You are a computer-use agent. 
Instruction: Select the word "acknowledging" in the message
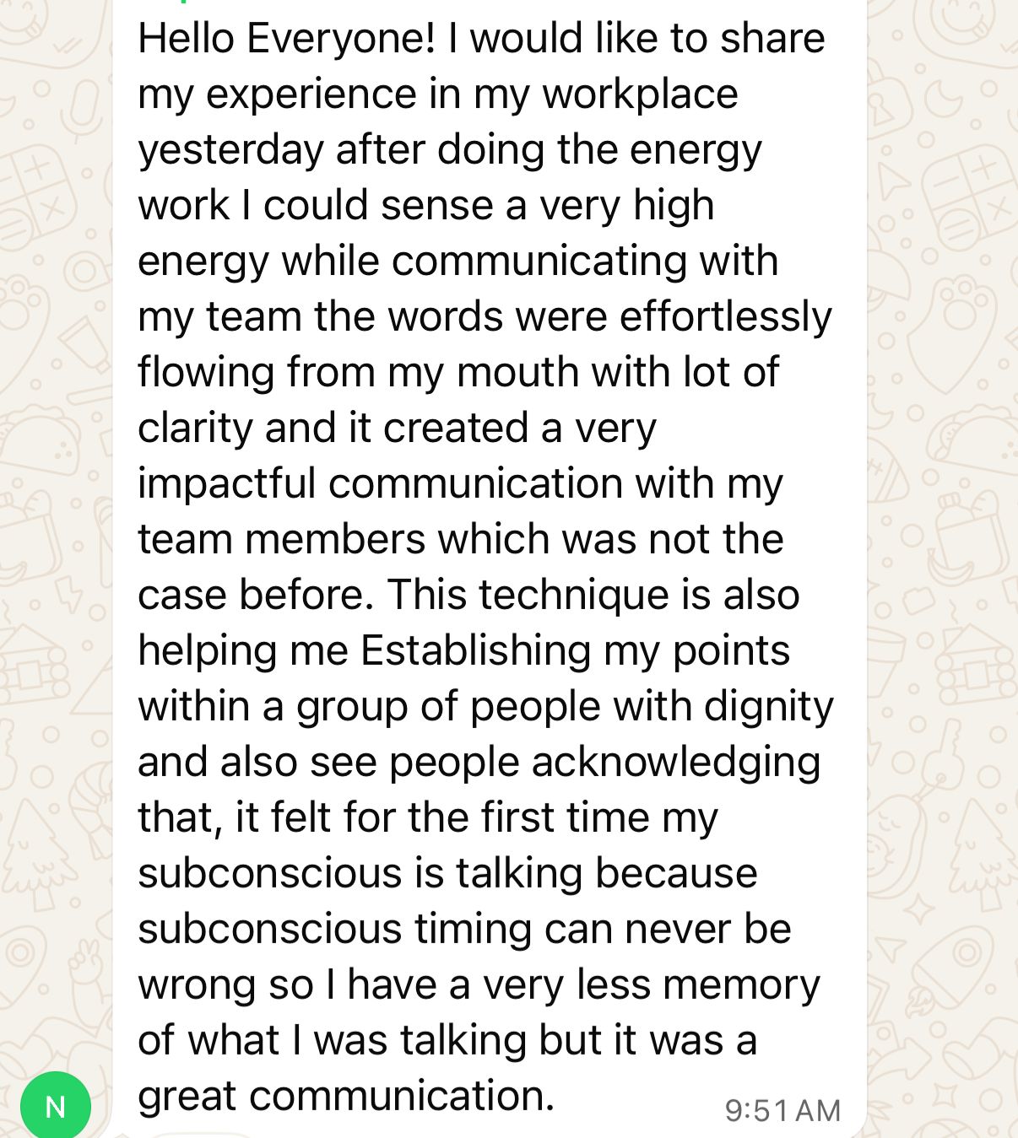point(675,762)
